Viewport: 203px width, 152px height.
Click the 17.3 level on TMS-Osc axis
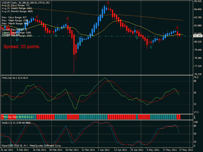[196, 112]
